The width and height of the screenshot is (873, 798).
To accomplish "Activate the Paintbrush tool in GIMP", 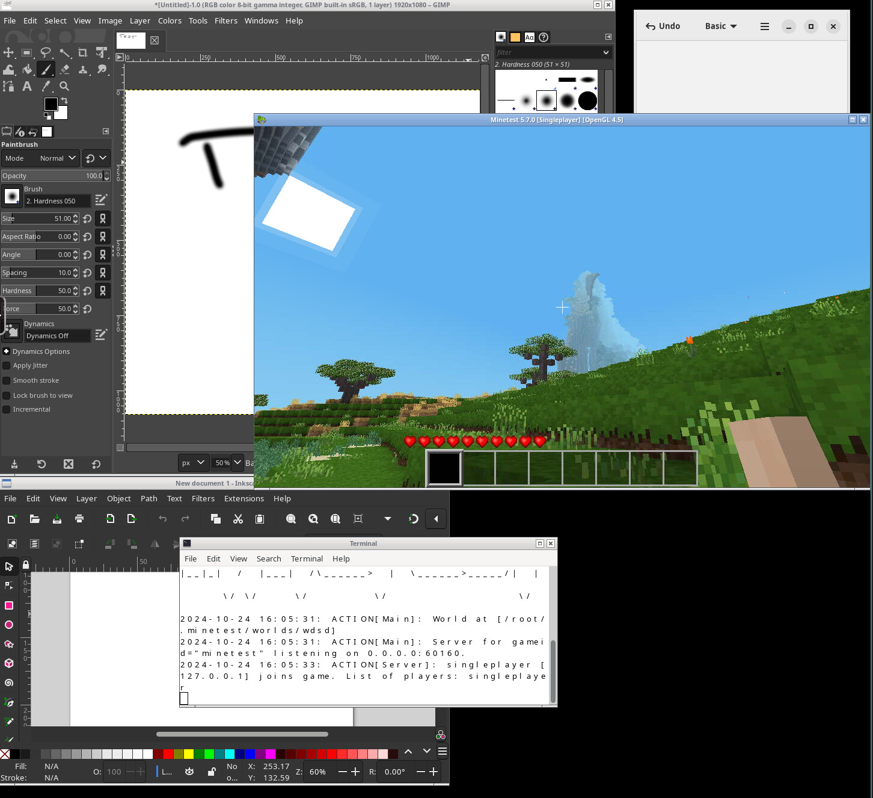I will point(46,69).
